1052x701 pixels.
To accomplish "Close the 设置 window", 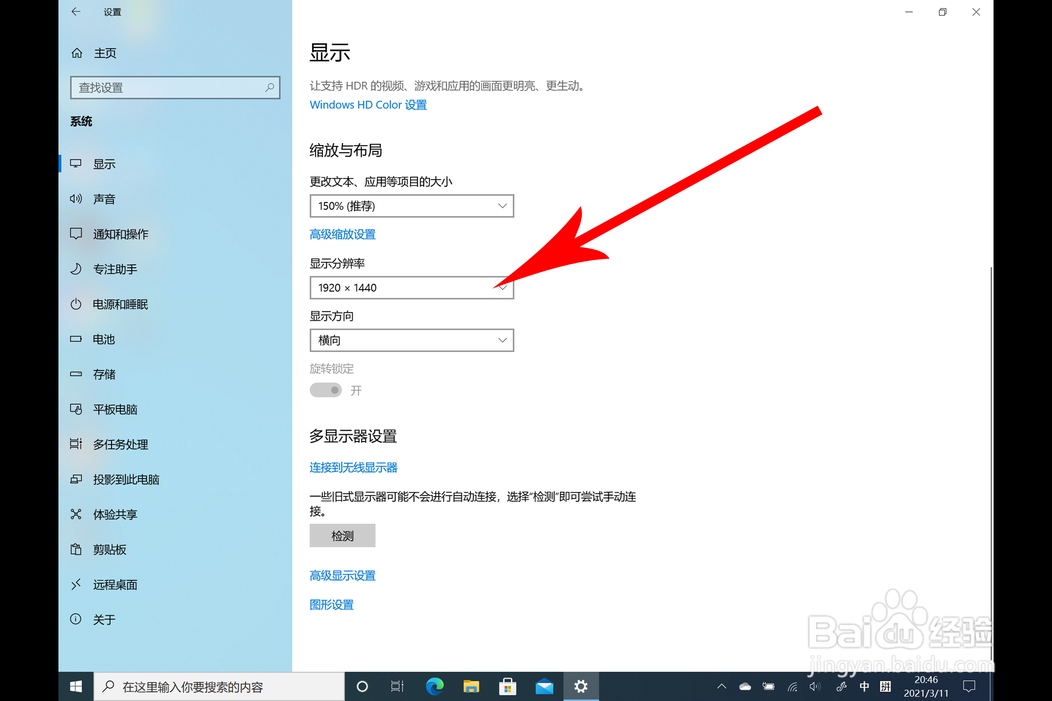I will pyautogui.click(x=976, y=12).
